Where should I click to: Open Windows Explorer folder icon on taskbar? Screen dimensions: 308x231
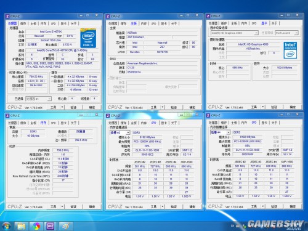click(x=22, y=226)
